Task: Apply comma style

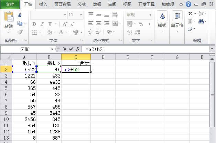Action: (149, 24)
